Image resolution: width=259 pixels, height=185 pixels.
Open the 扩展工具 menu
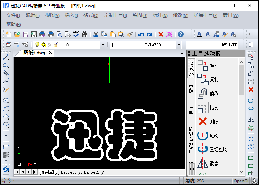(x=205, y=15)
